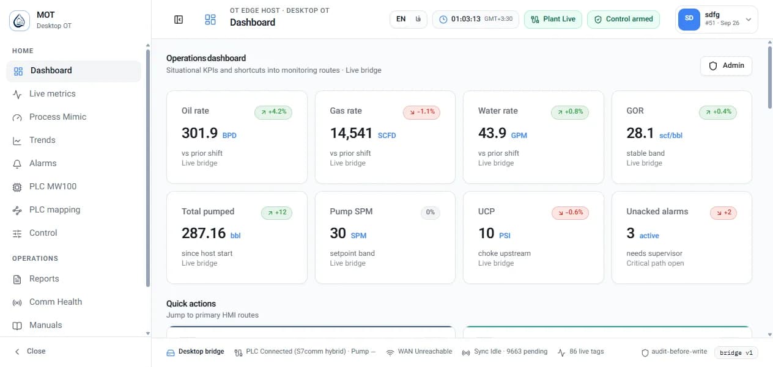Open the GOR KPI card

tap(682, 137)
